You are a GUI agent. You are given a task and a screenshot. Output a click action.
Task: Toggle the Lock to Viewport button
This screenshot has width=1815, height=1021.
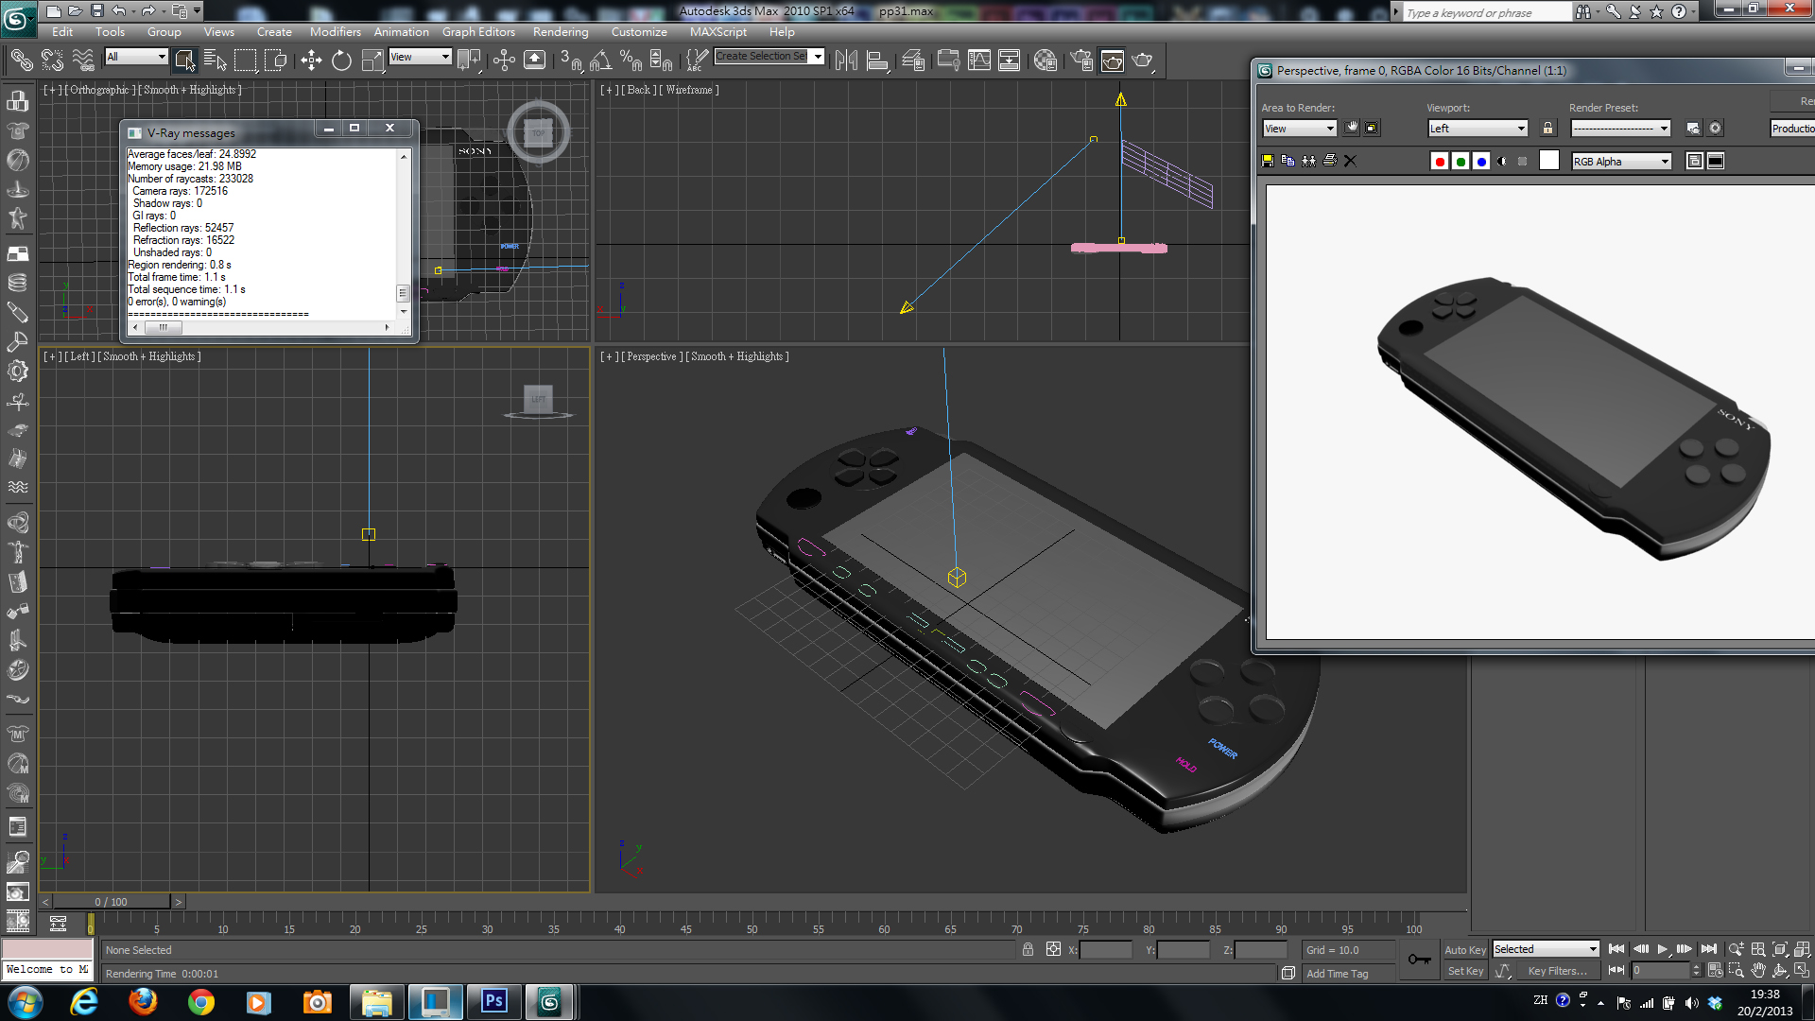pos(1547,128)
